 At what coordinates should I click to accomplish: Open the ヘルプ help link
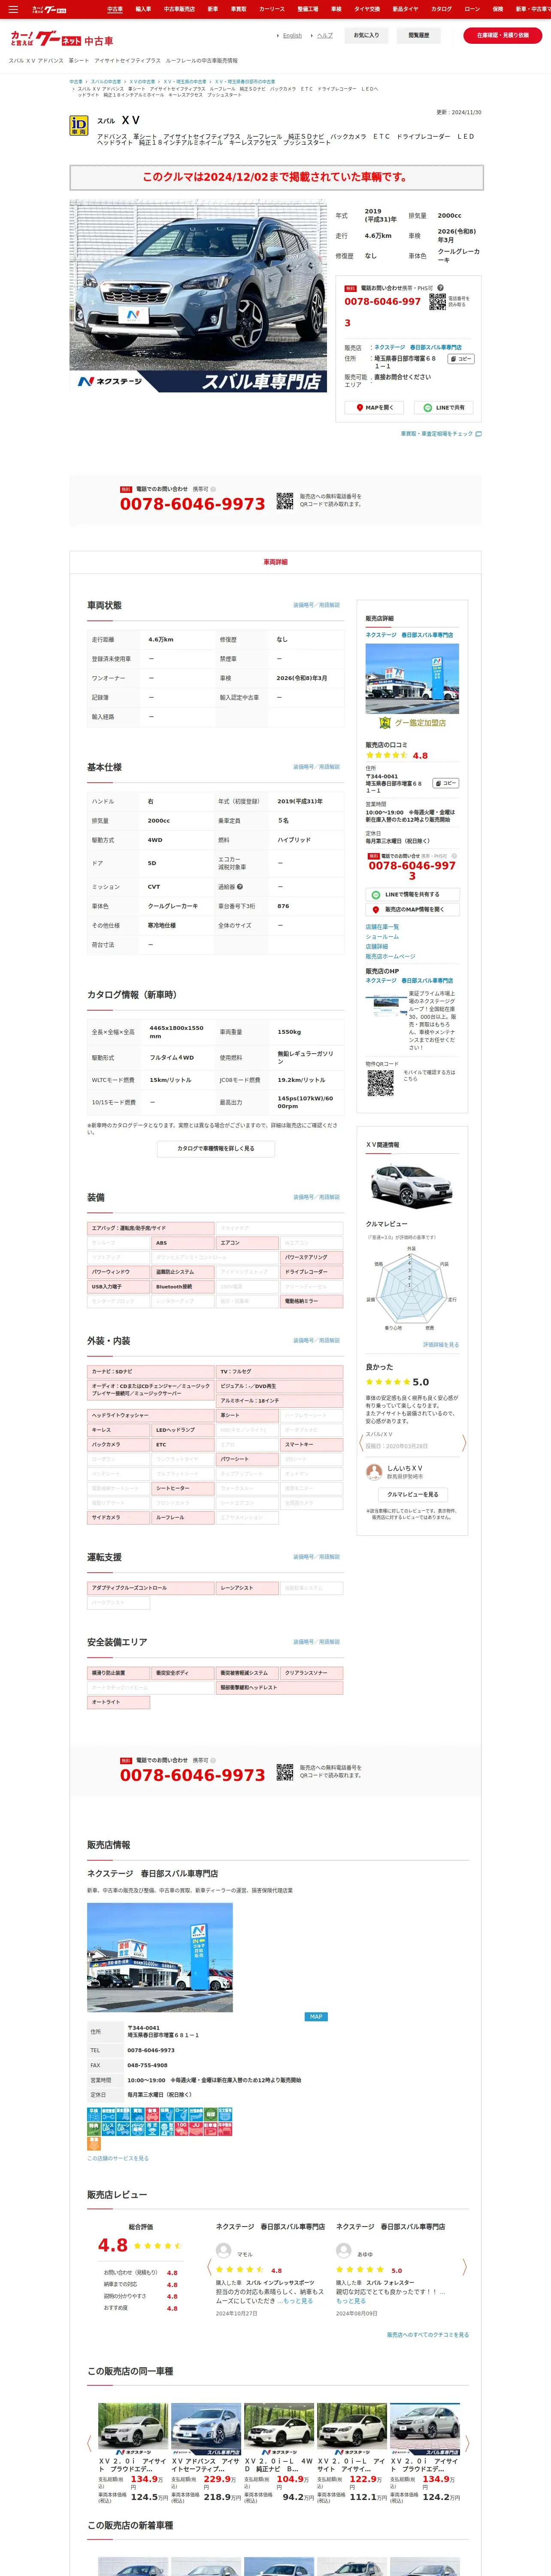click(325, 36)
